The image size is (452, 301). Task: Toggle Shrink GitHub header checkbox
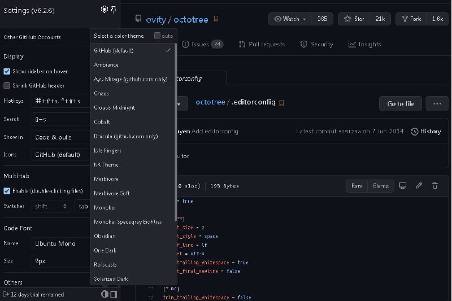(7, 85)
